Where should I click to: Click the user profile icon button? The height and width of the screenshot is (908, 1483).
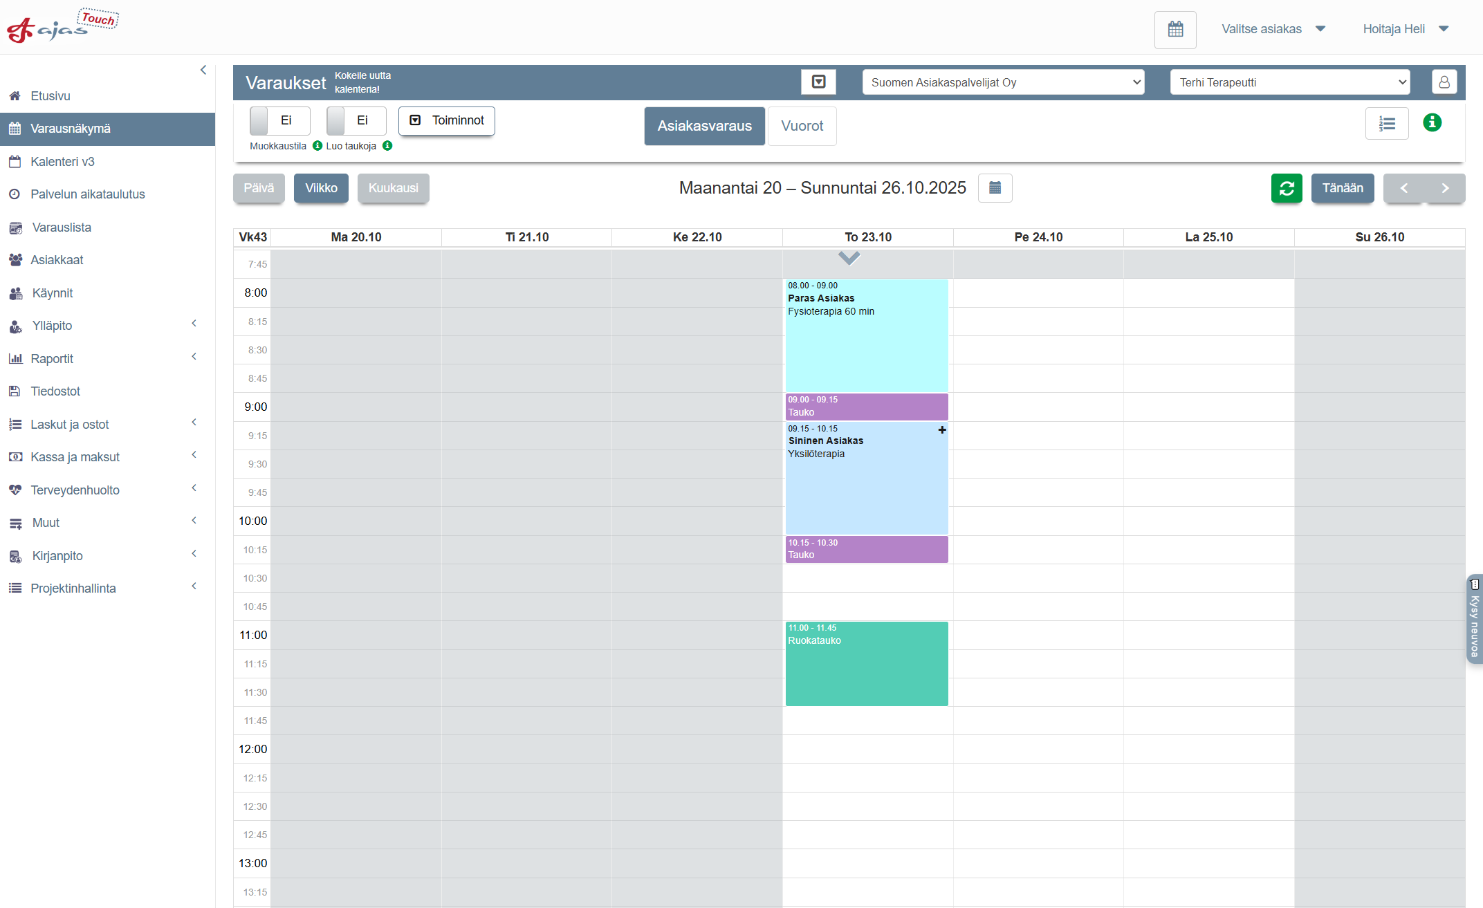[1444, 82]
